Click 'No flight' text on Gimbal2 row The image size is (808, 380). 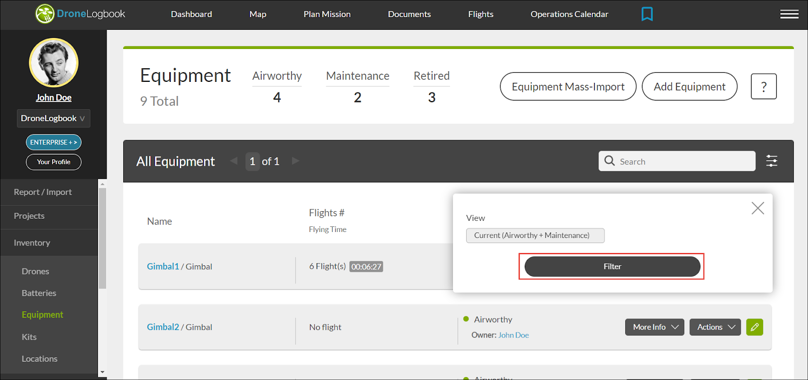click(x=325, y=327)
